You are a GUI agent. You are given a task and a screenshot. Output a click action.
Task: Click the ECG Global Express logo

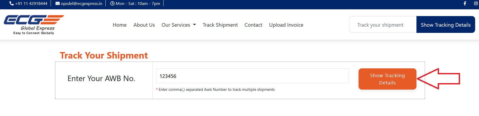click(x=34, y=25)
